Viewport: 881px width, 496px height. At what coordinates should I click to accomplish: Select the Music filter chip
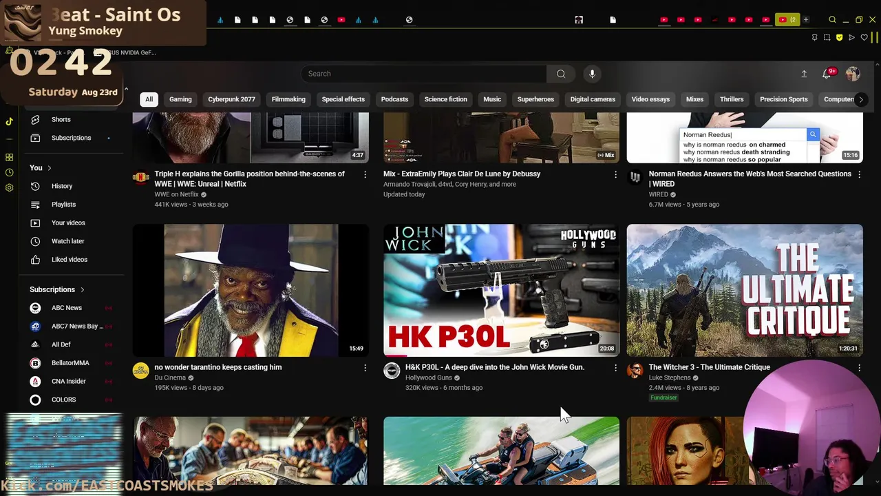(x=492, y=99)
